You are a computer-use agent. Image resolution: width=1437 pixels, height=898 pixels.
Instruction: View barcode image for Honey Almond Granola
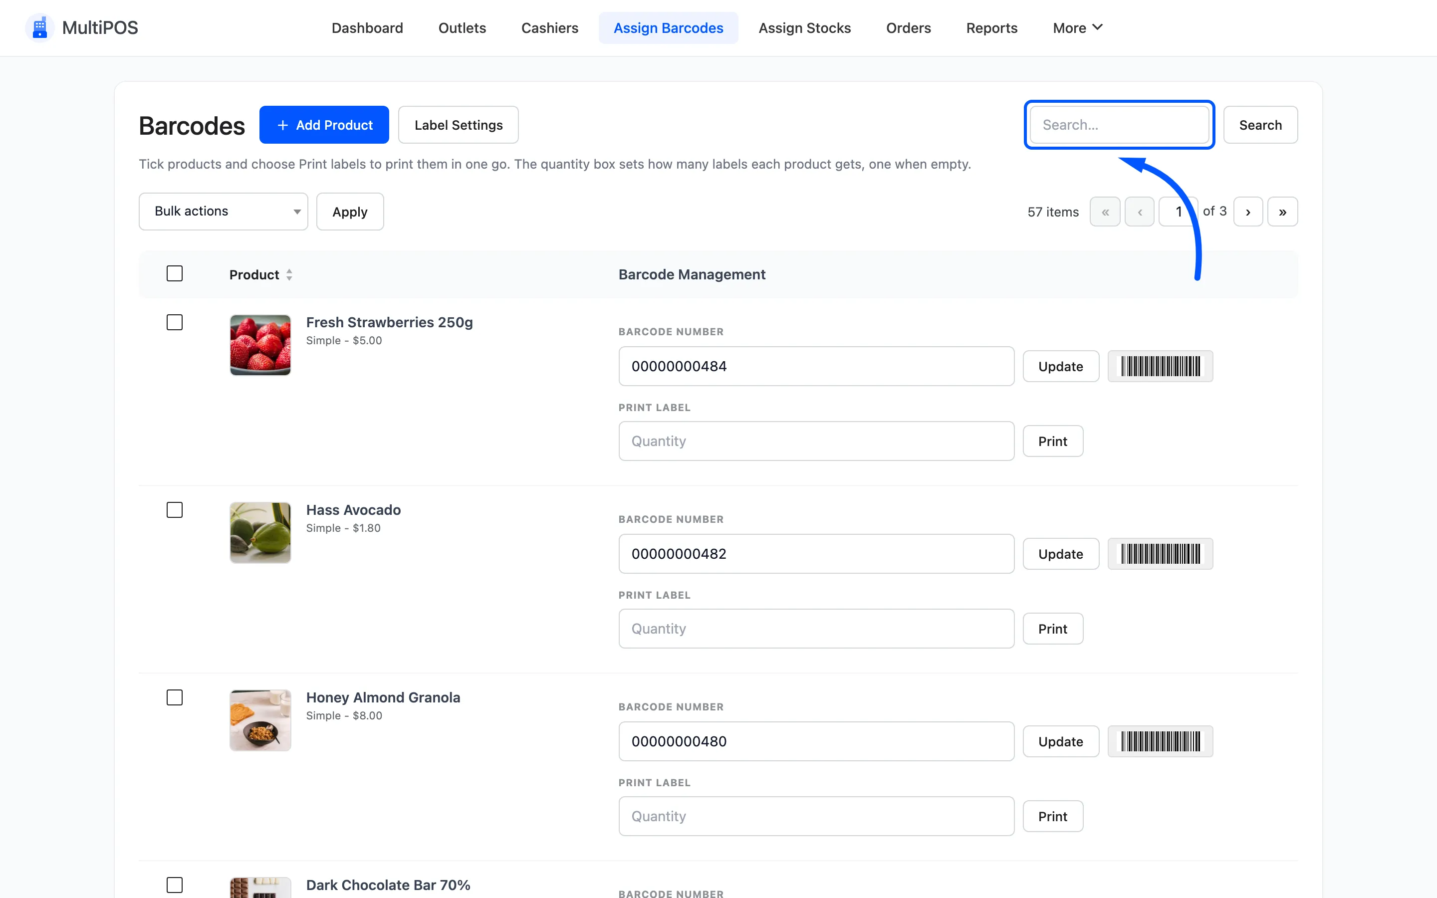tap(1160, 742)
